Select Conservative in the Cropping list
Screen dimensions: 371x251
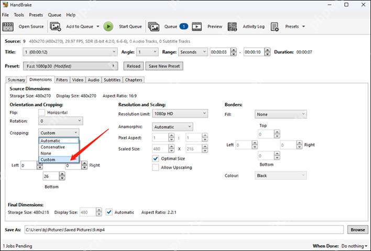(x=59, y=147)
